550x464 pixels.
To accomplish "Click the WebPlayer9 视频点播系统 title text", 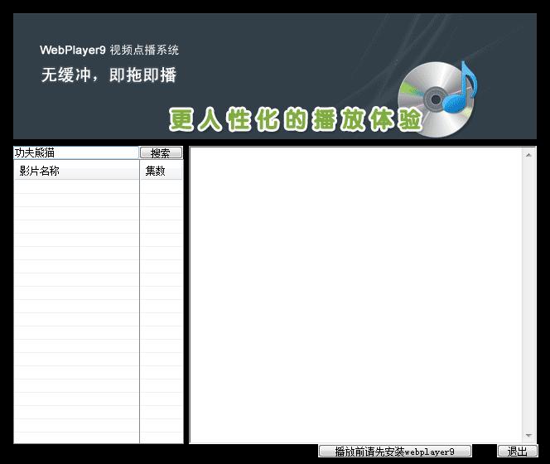I will pos(109,50).
